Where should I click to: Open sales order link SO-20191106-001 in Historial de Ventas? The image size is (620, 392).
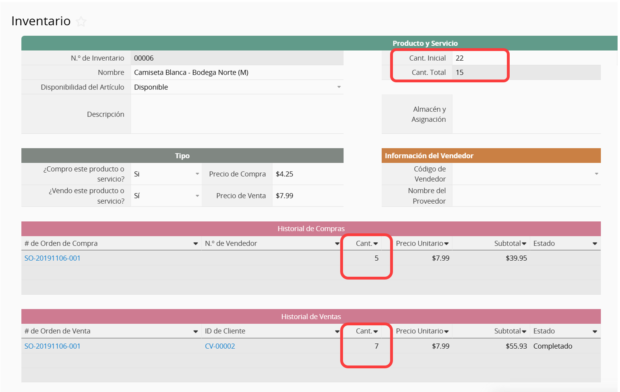click(x=52, y=346)
